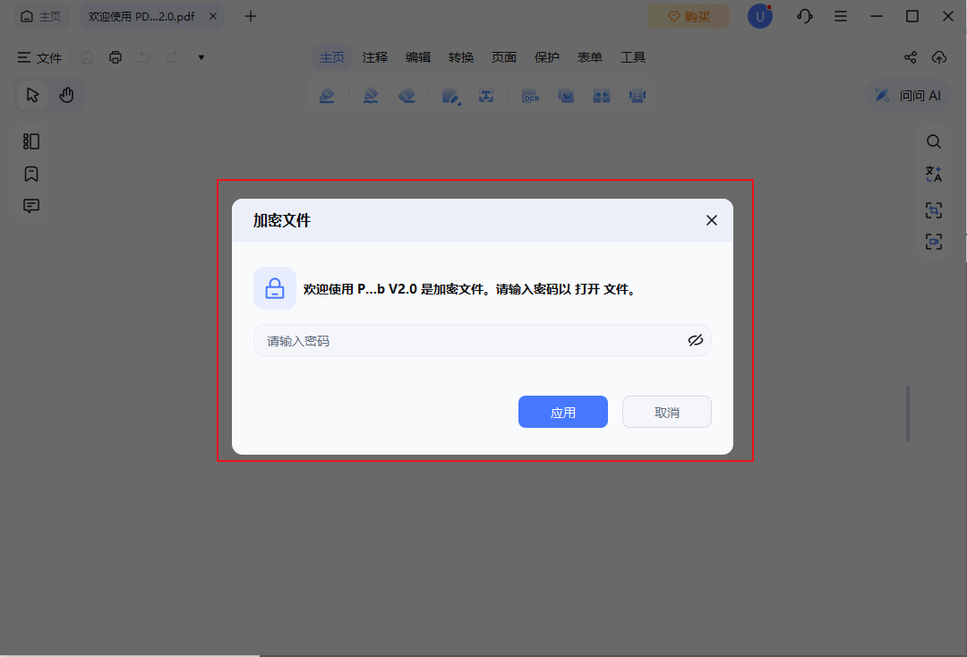
Task: Select the eraser tool
Action: [x=406, y=96]
